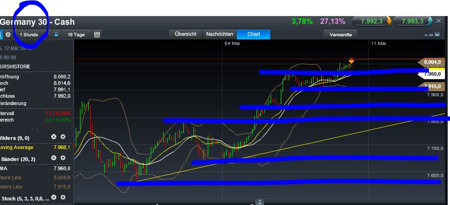
Task: Remove the Stoch indicator
Action: (54, 197)
